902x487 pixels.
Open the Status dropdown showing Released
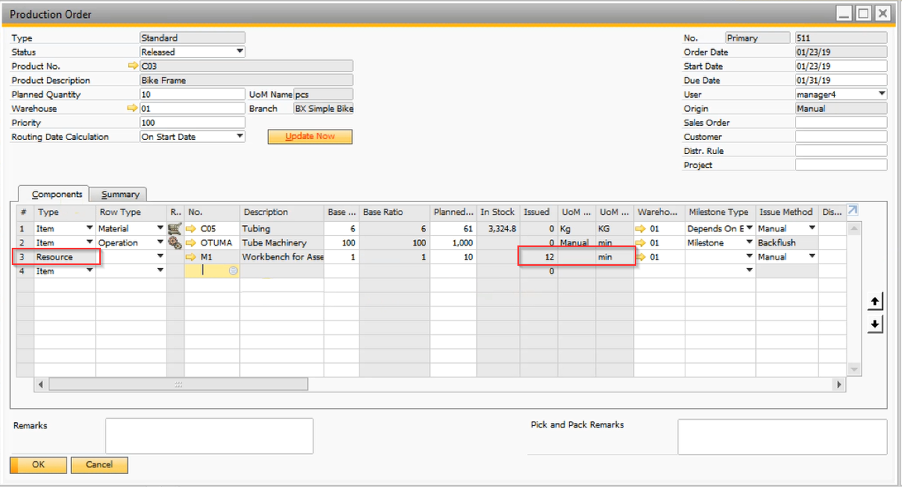tap(240, 52)
